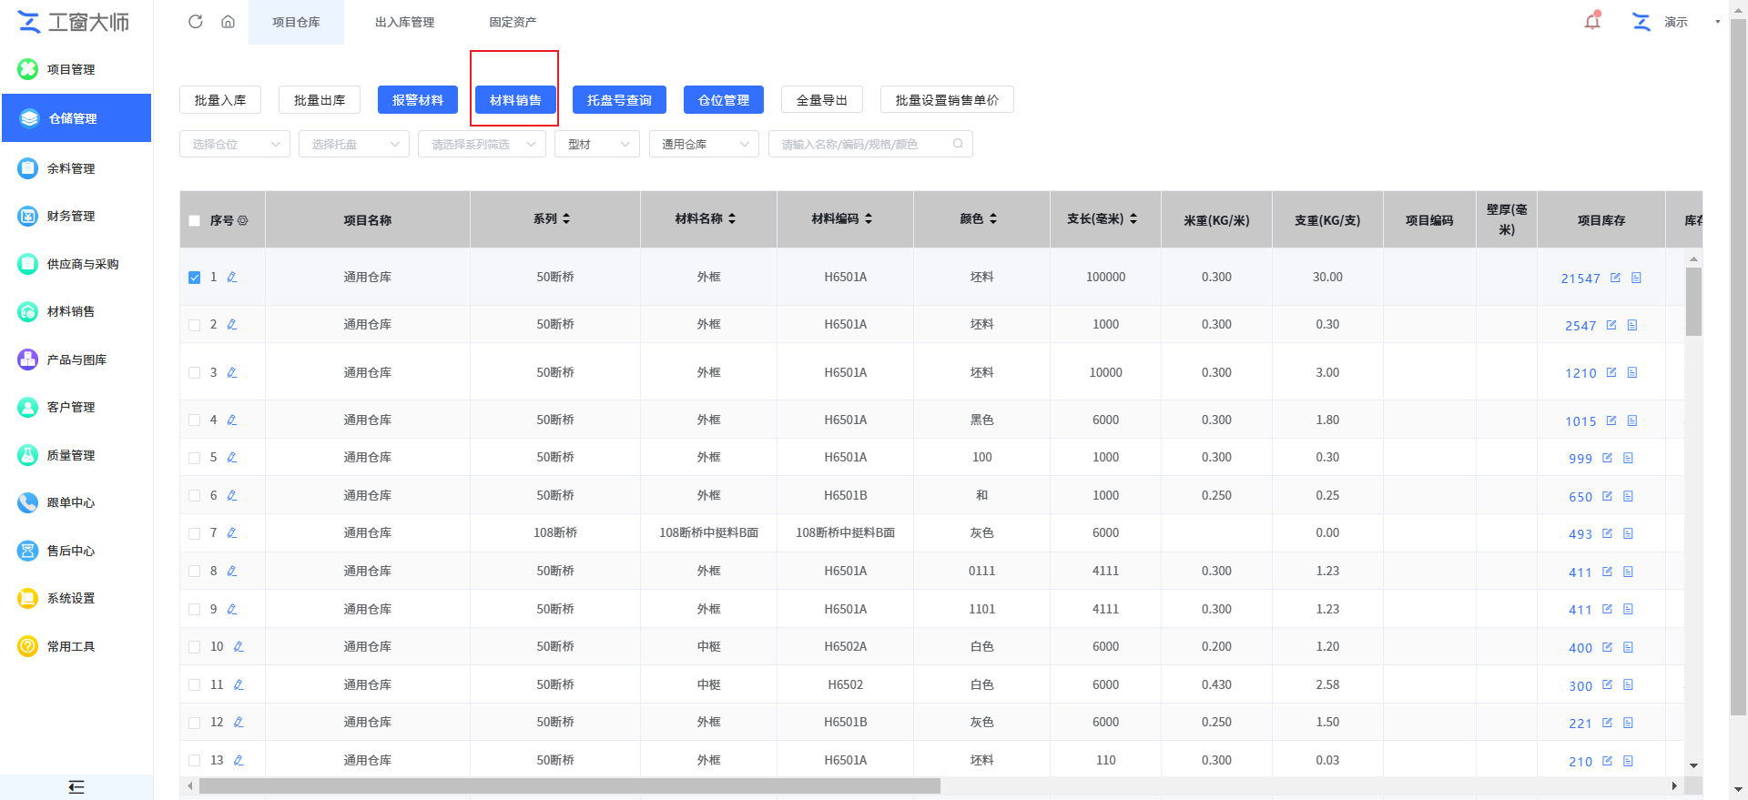Image resolution: width=1748 pixels, height=800 pixels.
Task: Expand the 选择仓位 dropdown
Action: click(235, 144)
